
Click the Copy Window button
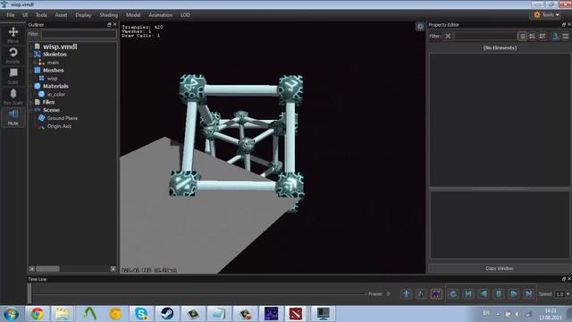click(x=500, y=268)
